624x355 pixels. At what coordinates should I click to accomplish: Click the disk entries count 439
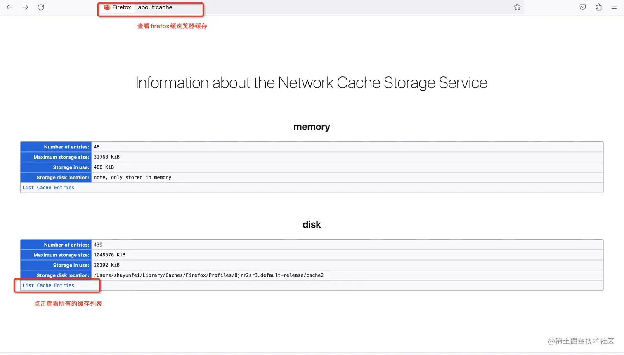coord(98,245)
